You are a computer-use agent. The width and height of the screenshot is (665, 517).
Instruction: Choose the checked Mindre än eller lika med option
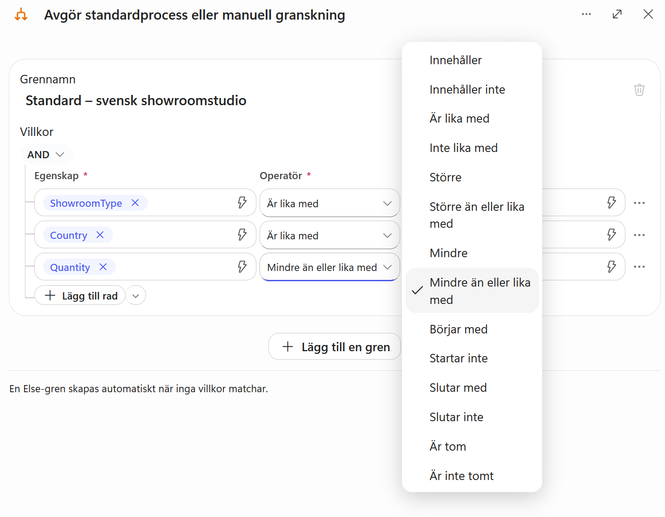[472, 291]
